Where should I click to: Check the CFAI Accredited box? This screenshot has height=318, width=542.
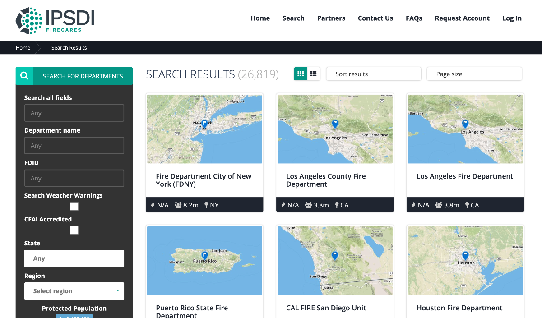click(74, 230)
